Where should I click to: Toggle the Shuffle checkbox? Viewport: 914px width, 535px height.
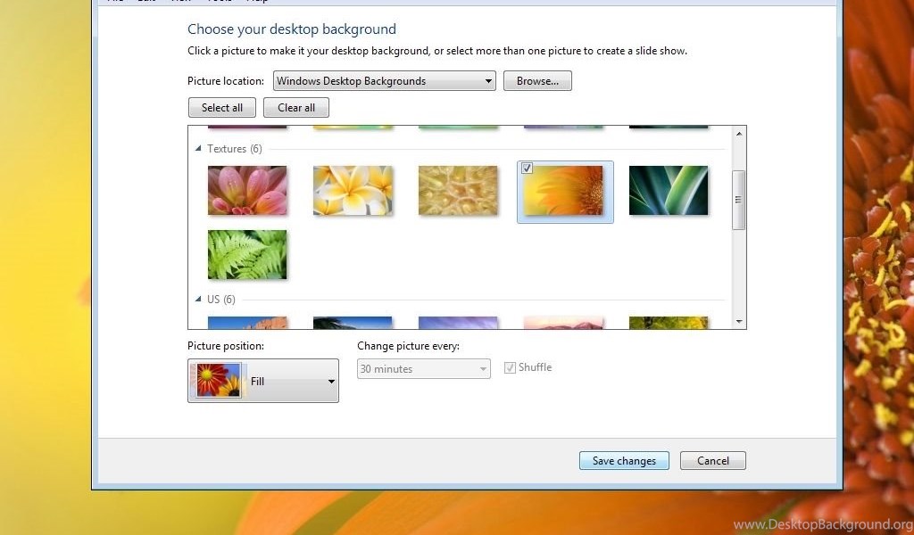[510, 368]
